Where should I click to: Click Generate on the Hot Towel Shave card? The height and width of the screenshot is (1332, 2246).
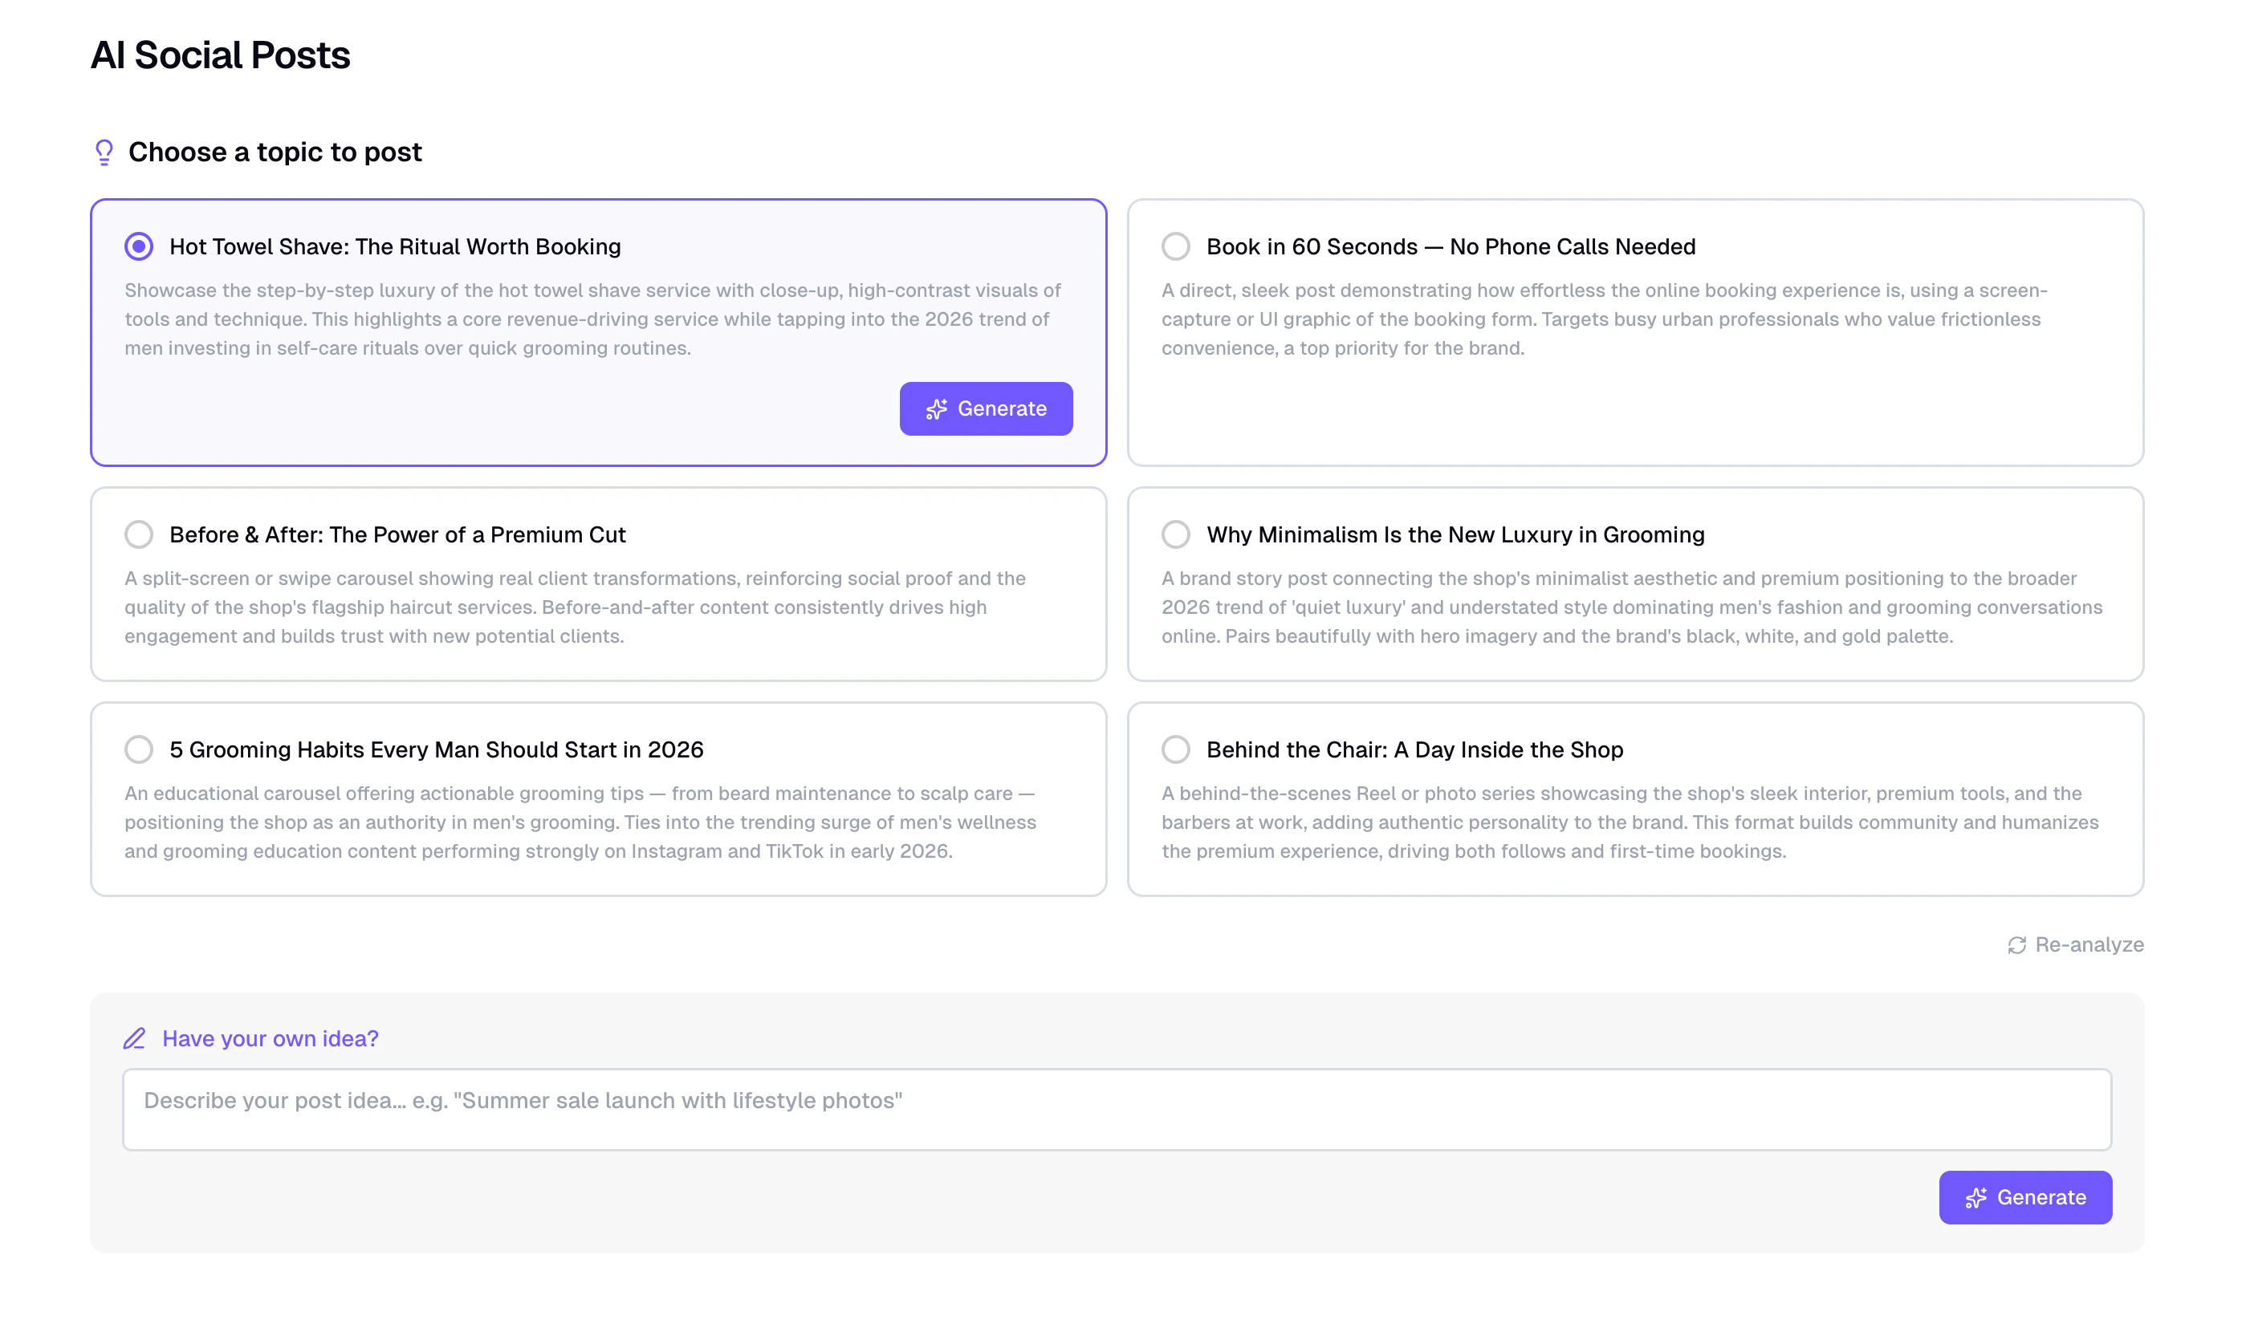point(986,408)
